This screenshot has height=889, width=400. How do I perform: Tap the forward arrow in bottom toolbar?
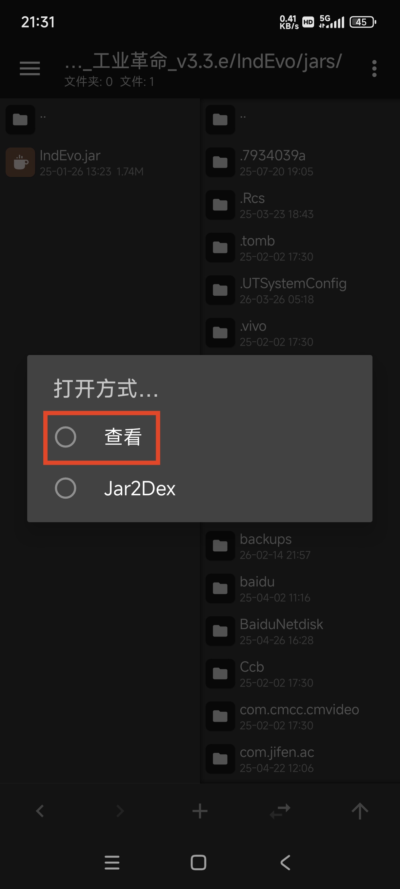(x=120, y=811)
